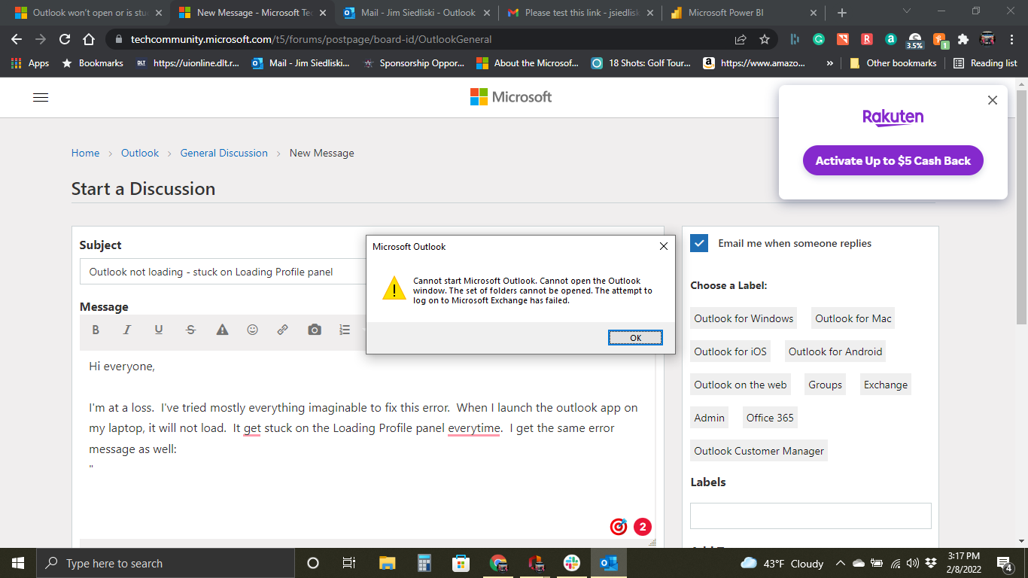The image size is (1028, 578).
Task: Open Amazon Assistant extension icon
Action: point(891,39)
